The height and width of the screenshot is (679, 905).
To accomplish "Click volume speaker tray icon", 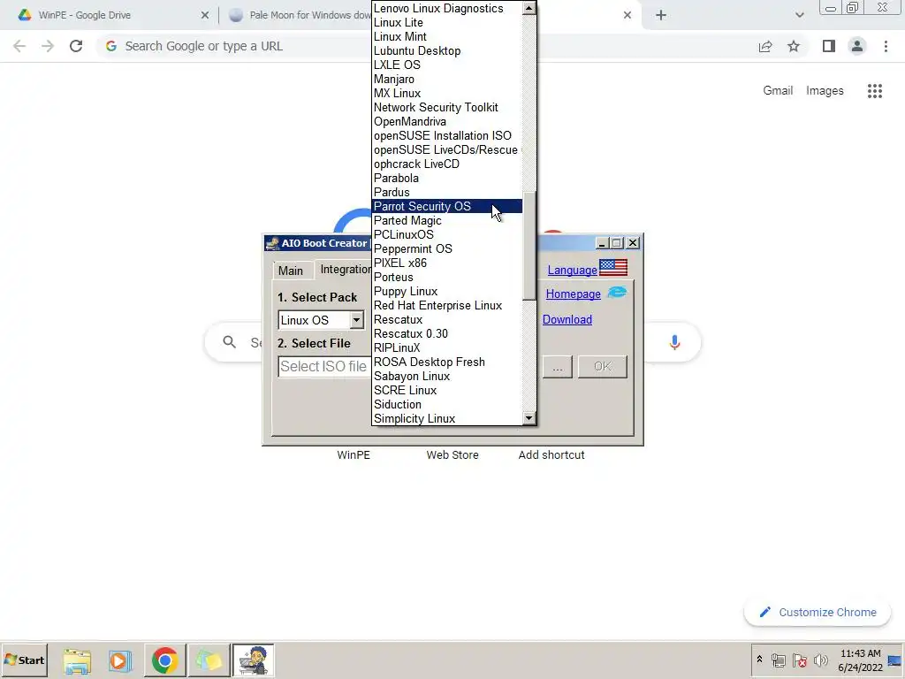I will (x=820, y=660).
